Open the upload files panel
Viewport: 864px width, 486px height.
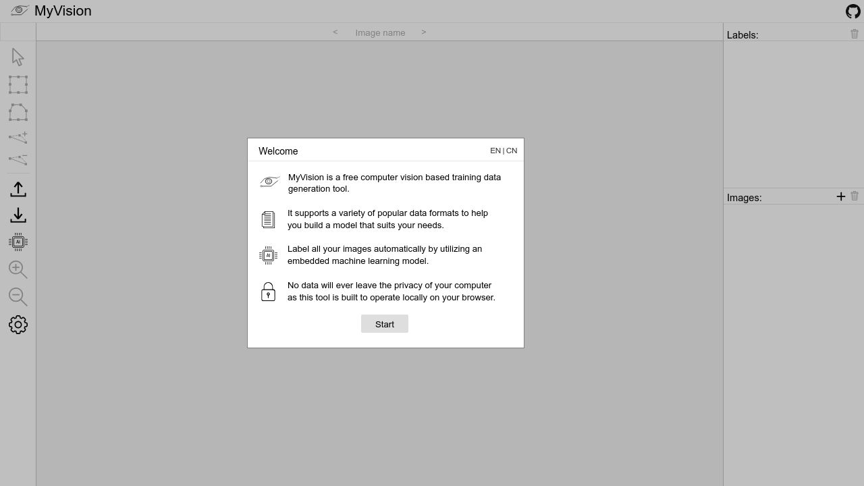(18, 189)
